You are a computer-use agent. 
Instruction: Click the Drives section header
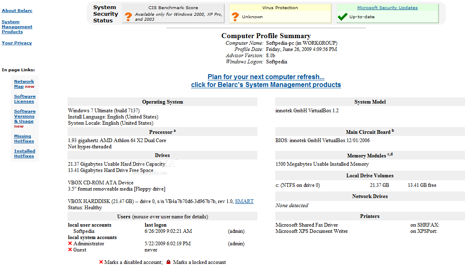pos(162,155)
